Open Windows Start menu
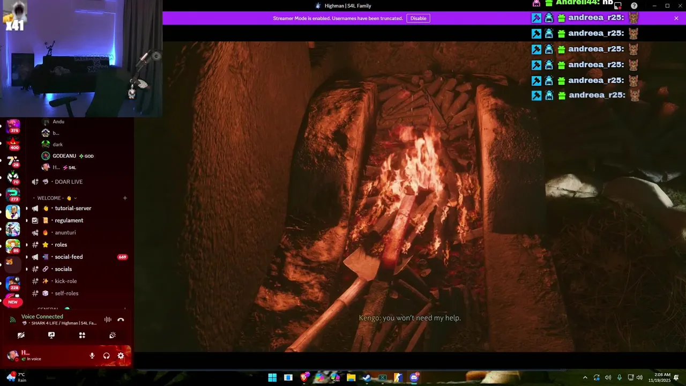Viewport: 686px width, 386px height. tap(272, 377)
